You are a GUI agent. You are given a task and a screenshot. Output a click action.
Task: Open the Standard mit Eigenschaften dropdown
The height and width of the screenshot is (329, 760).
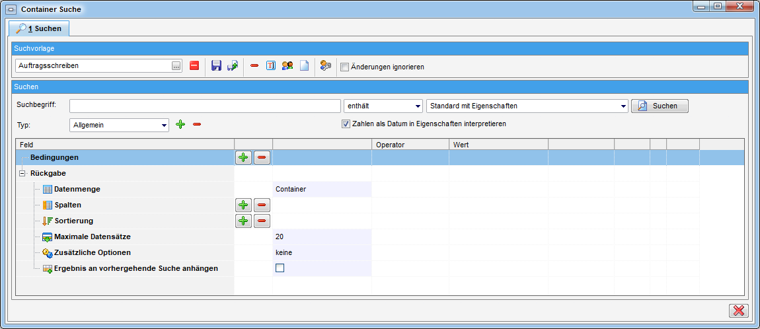pos(527,106)
